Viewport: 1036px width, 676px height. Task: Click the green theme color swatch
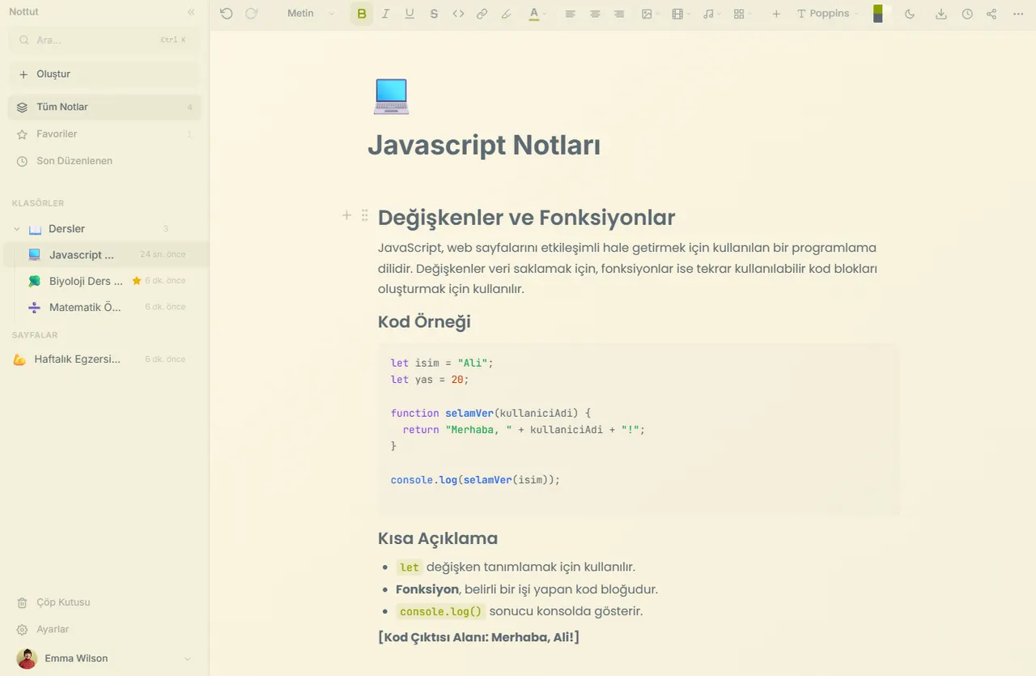(878, 10)
